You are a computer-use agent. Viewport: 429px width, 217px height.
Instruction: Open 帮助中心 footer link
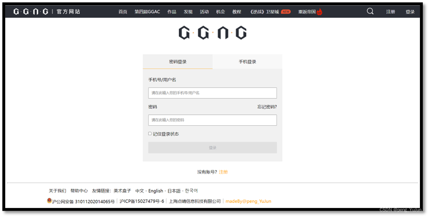(x=79, y=191)
